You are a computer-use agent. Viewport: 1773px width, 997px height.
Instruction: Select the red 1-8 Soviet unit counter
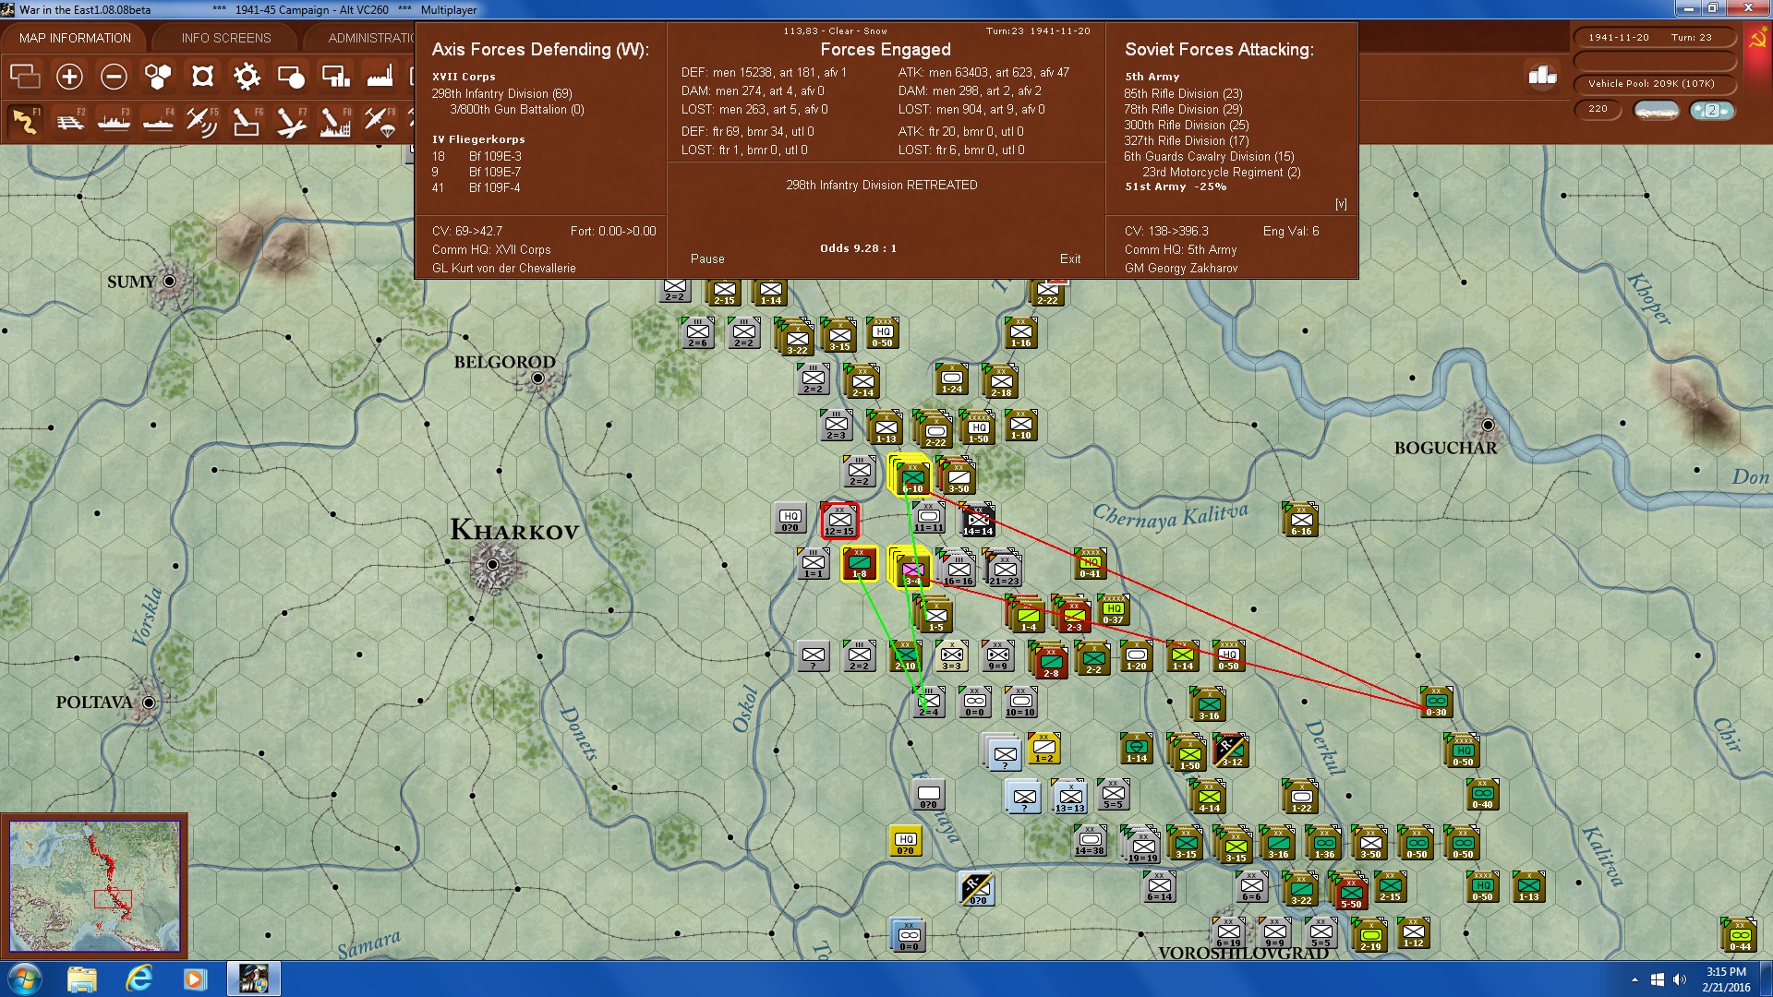pos(860,564)
